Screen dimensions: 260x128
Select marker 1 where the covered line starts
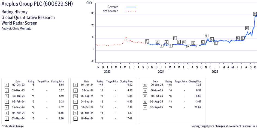click(x=147, y=41)
